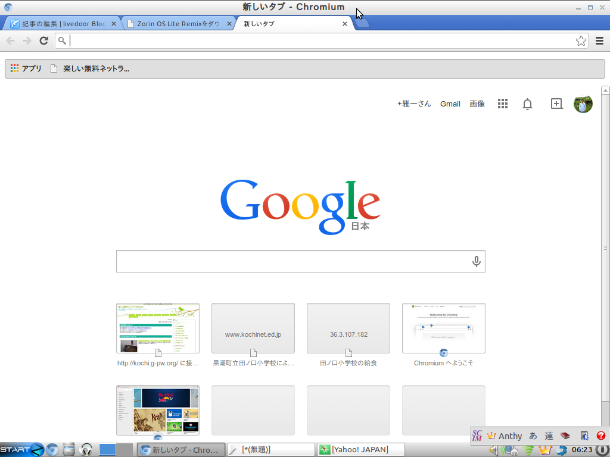Open the Wi-Fi signal tray icon
This screenshot has height=457, width=610.
(528, 450)
